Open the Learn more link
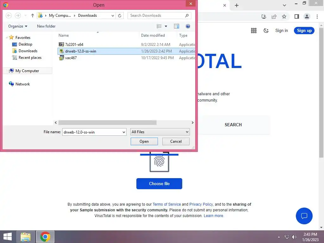Image resolution: width=324 pixels, height=243 pixels. (x=214, y=216)
